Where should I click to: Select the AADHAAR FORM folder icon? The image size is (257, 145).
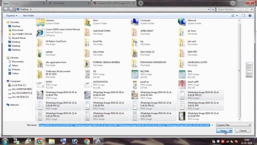point(87,32)
